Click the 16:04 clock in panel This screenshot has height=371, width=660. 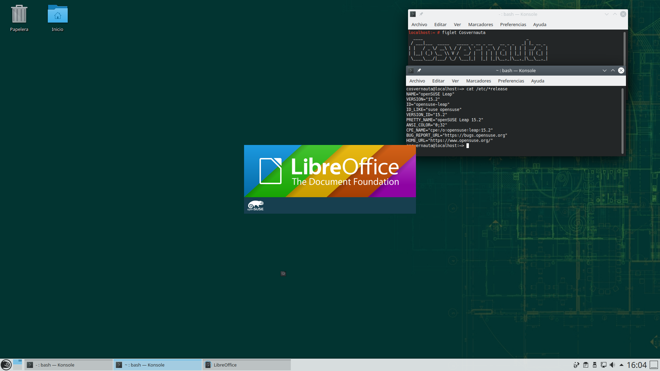(637, 365)
